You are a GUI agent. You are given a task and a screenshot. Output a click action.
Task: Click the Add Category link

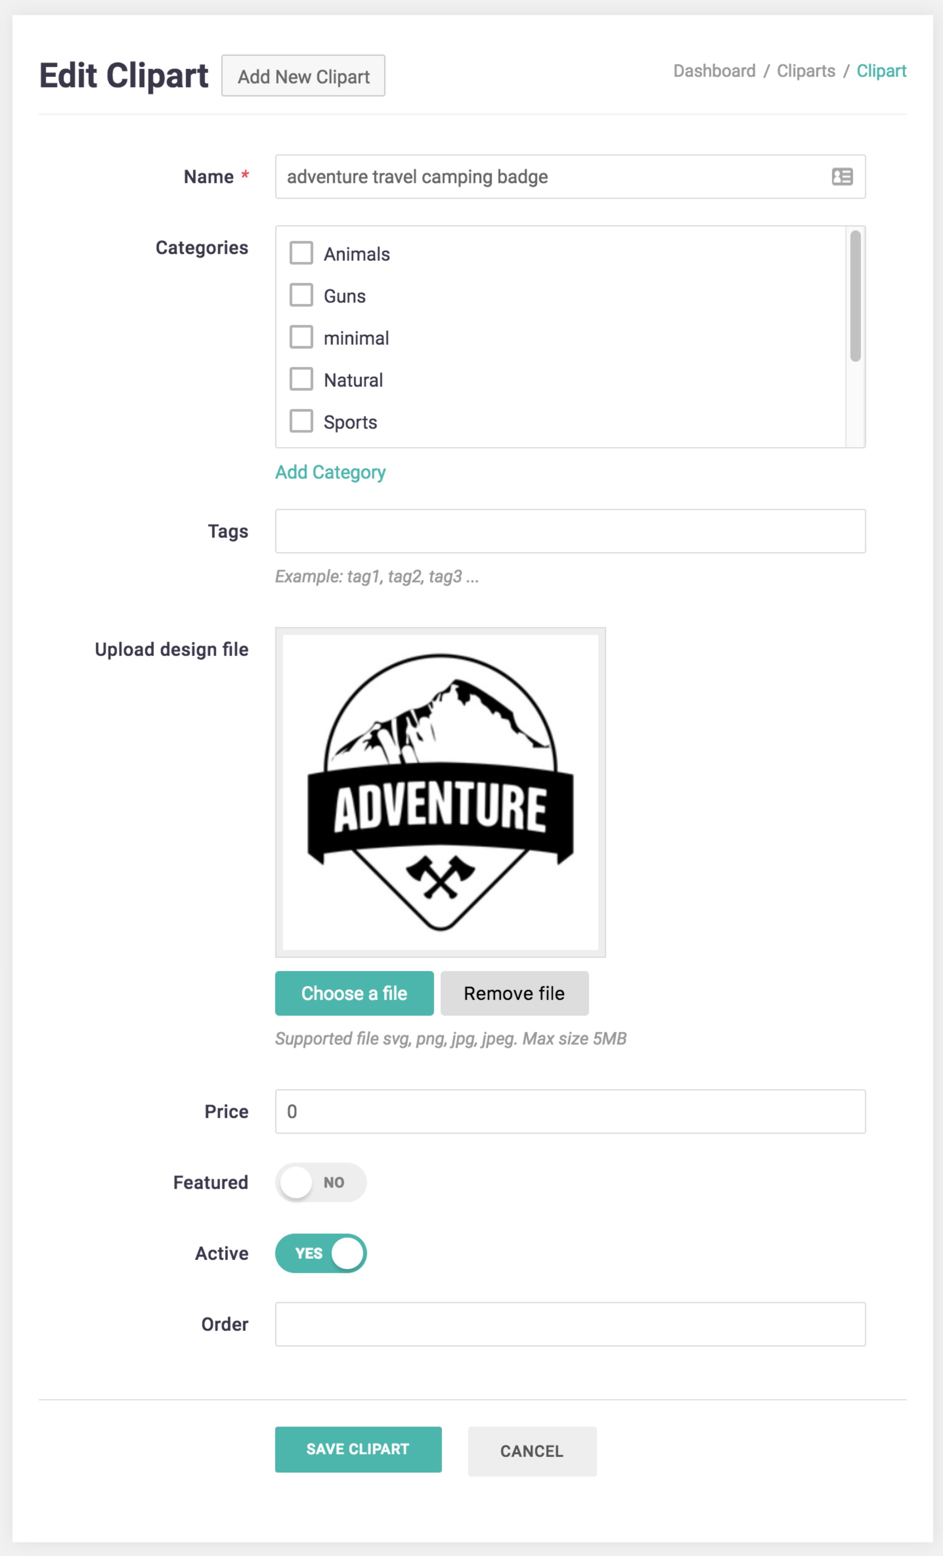(x=330, y=472)
